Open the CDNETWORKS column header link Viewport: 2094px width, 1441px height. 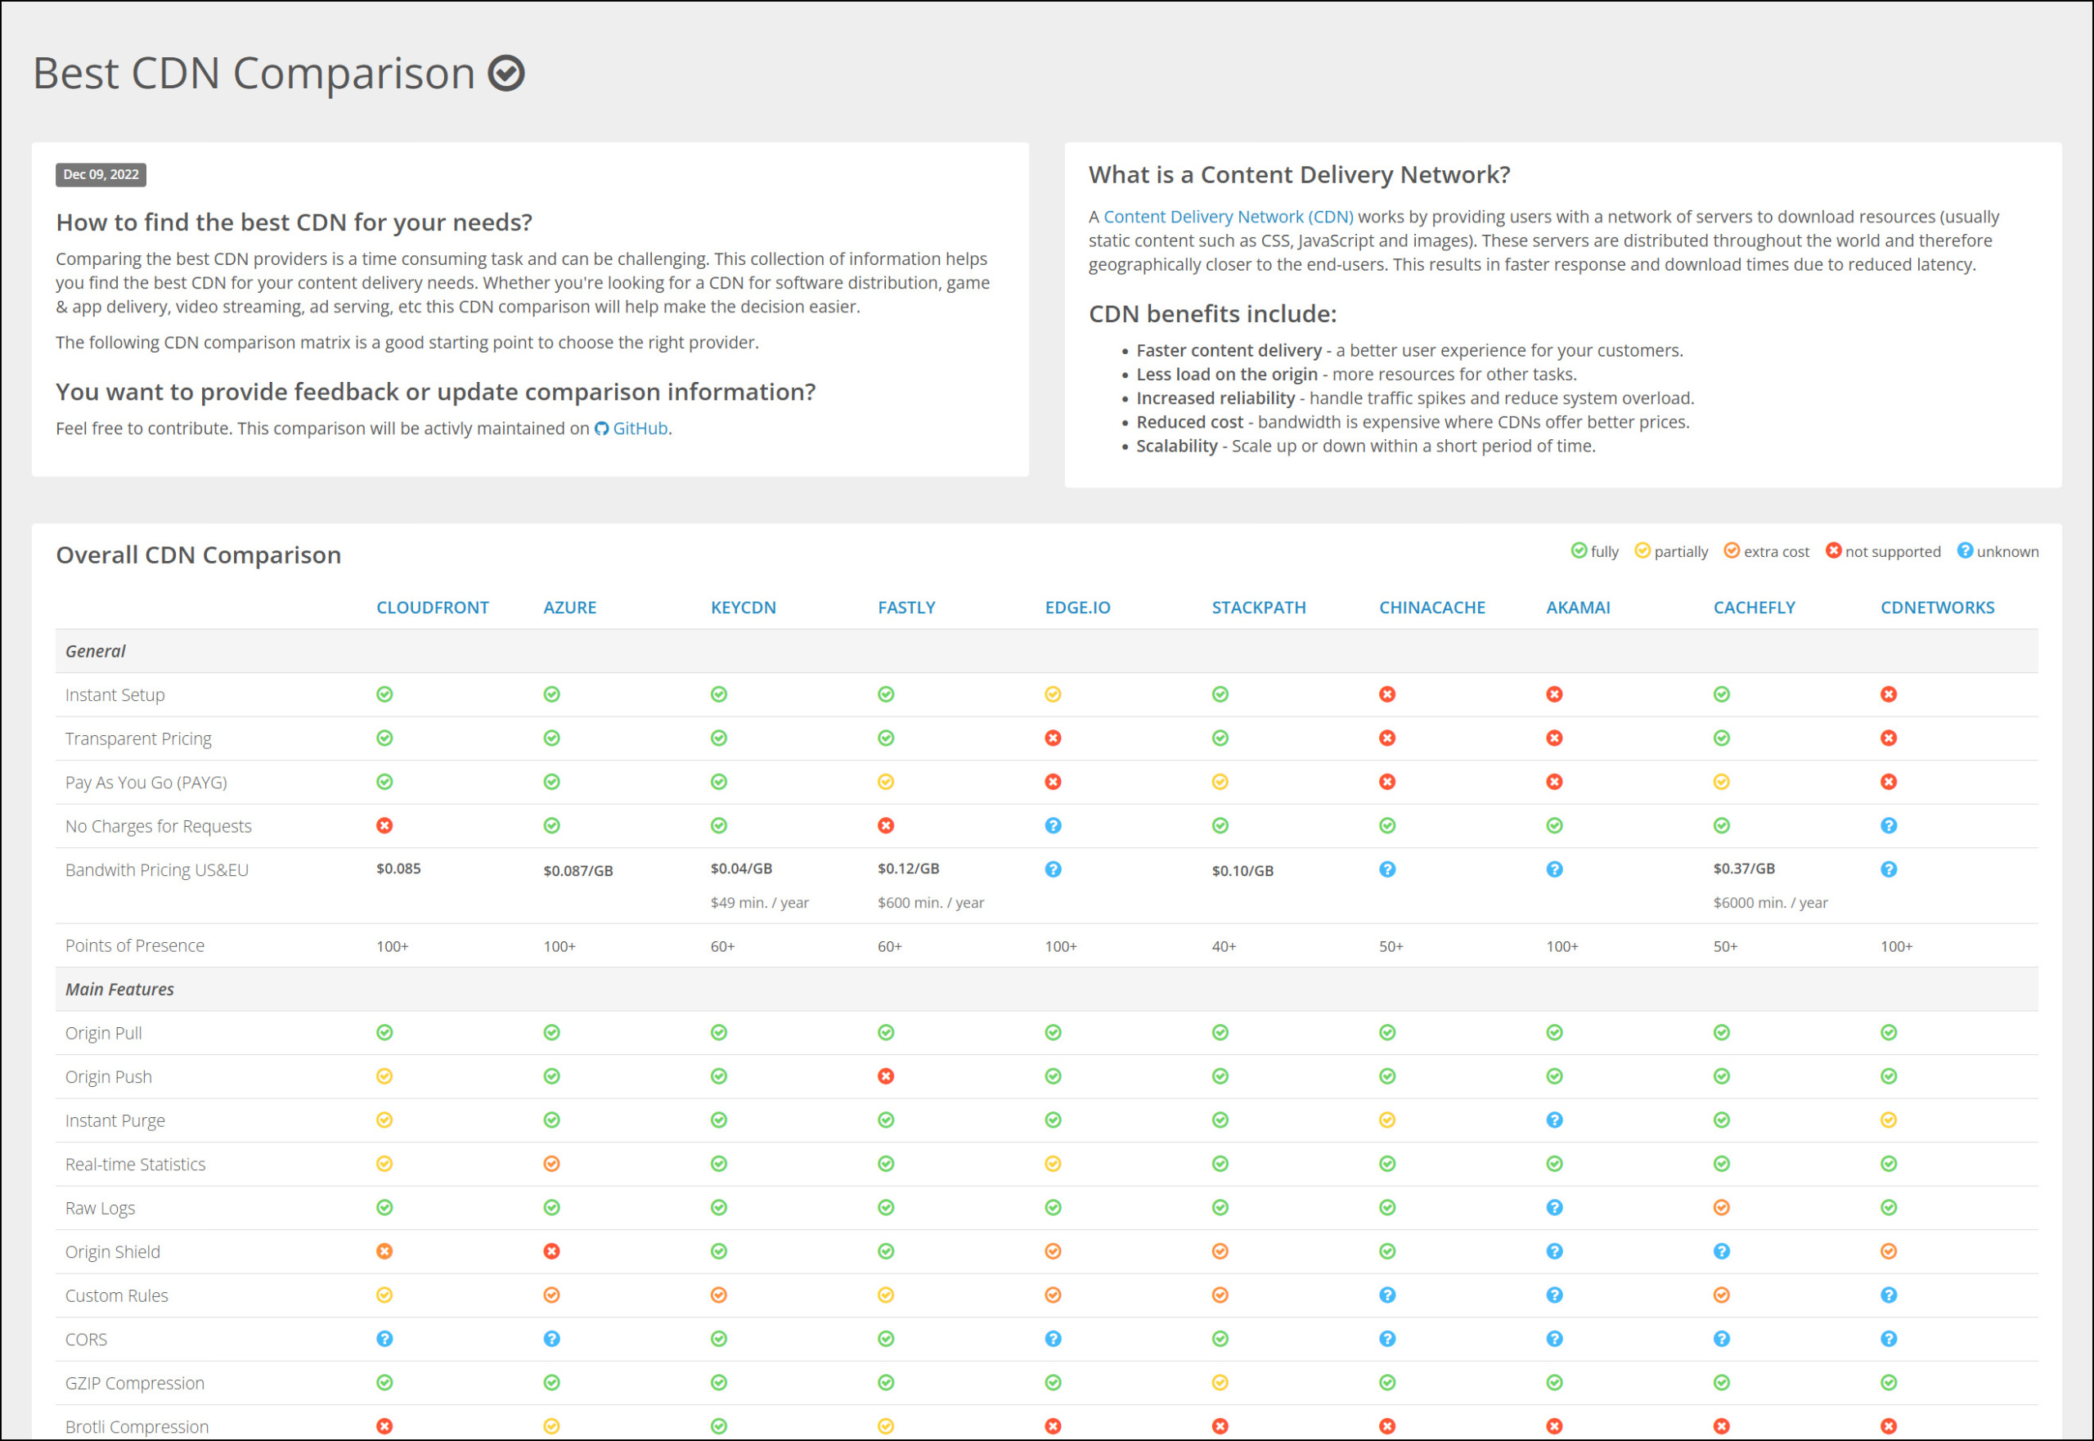point(1937,607)
